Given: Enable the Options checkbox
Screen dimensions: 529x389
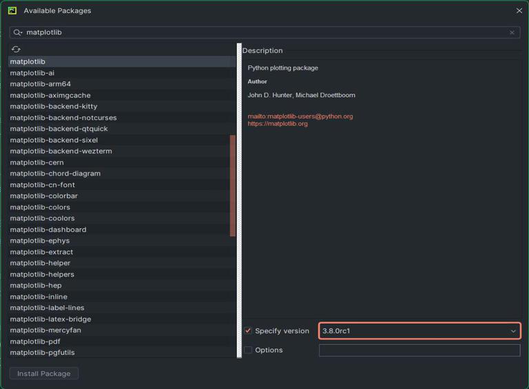Looking at the screenshot, I should click(x=248, y=350).
